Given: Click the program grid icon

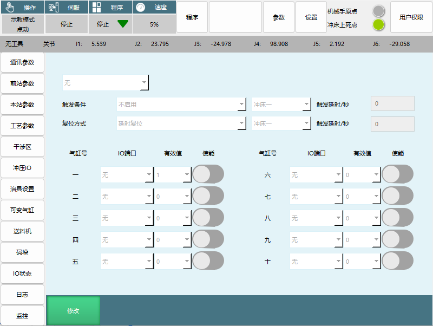Looking at the screenshot, I should (96, 8).
